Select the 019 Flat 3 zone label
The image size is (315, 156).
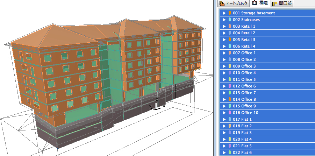tap(242, 133)
